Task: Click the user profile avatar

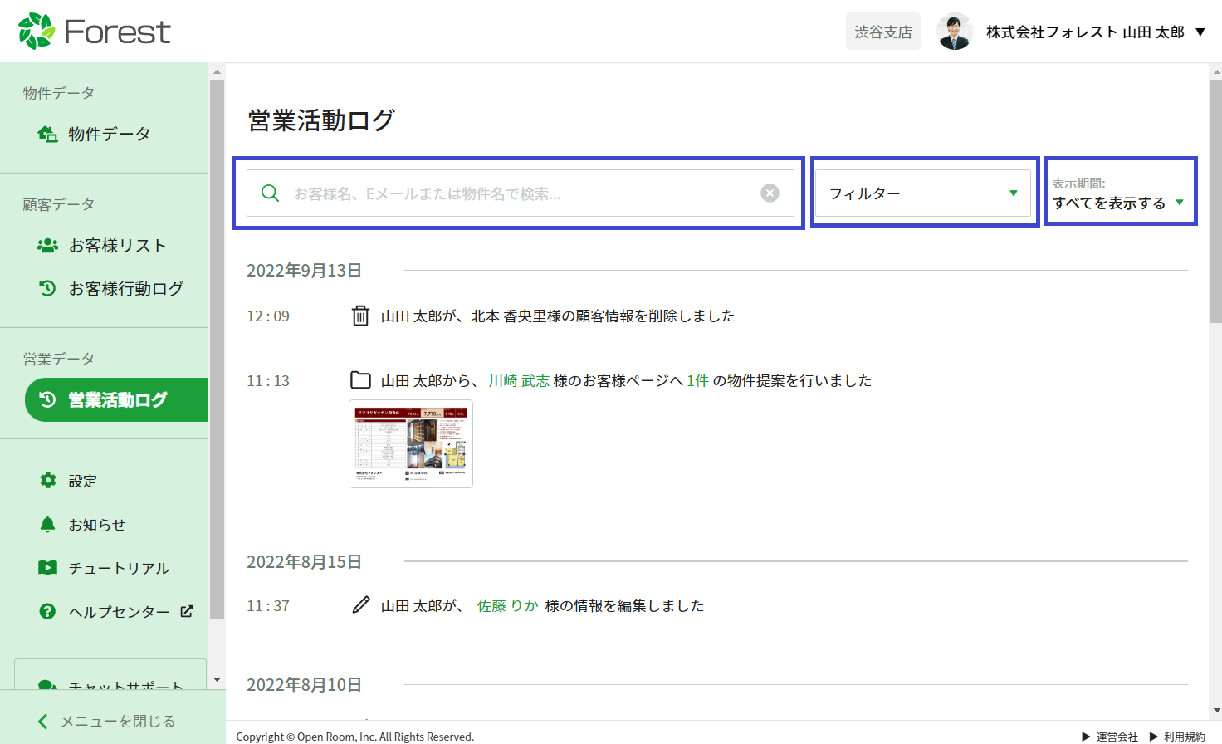Action: point(955,32)
